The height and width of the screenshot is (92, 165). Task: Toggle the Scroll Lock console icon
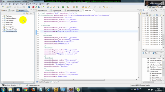[x=150, y=15]
